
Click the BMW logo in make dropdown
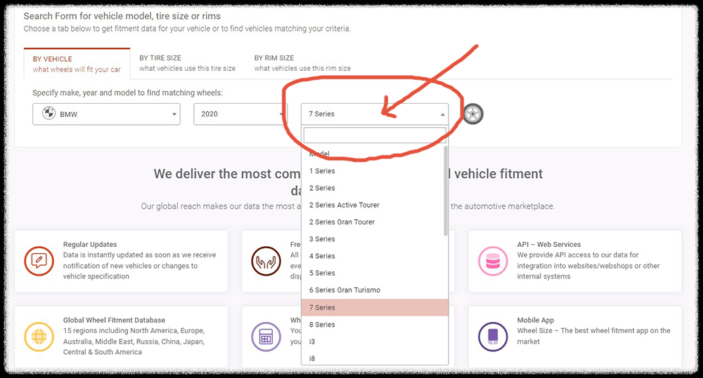(49, 113)
